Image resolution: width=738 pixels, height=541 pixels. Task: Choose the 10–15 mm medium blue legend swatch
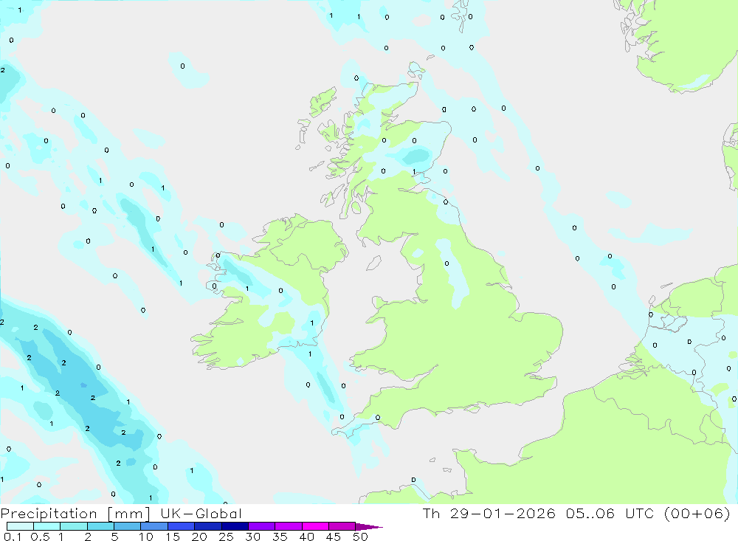[x=154, y=526]
